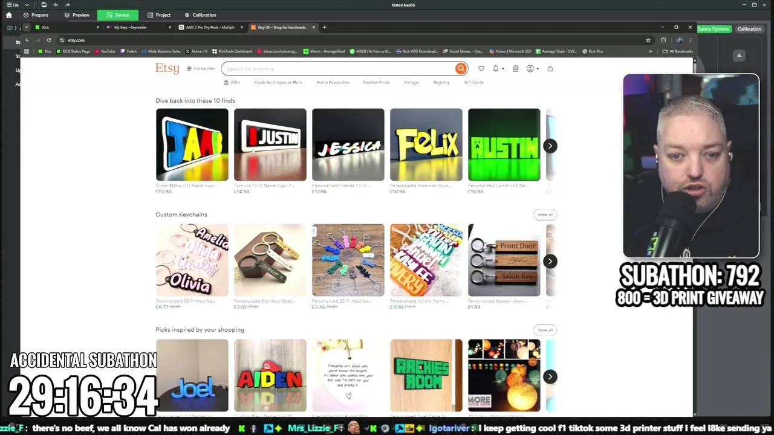Screen dimensions: 774x435
Task: Switch to My Keys - Keymailer tab
Action: (x=138, y=27)
